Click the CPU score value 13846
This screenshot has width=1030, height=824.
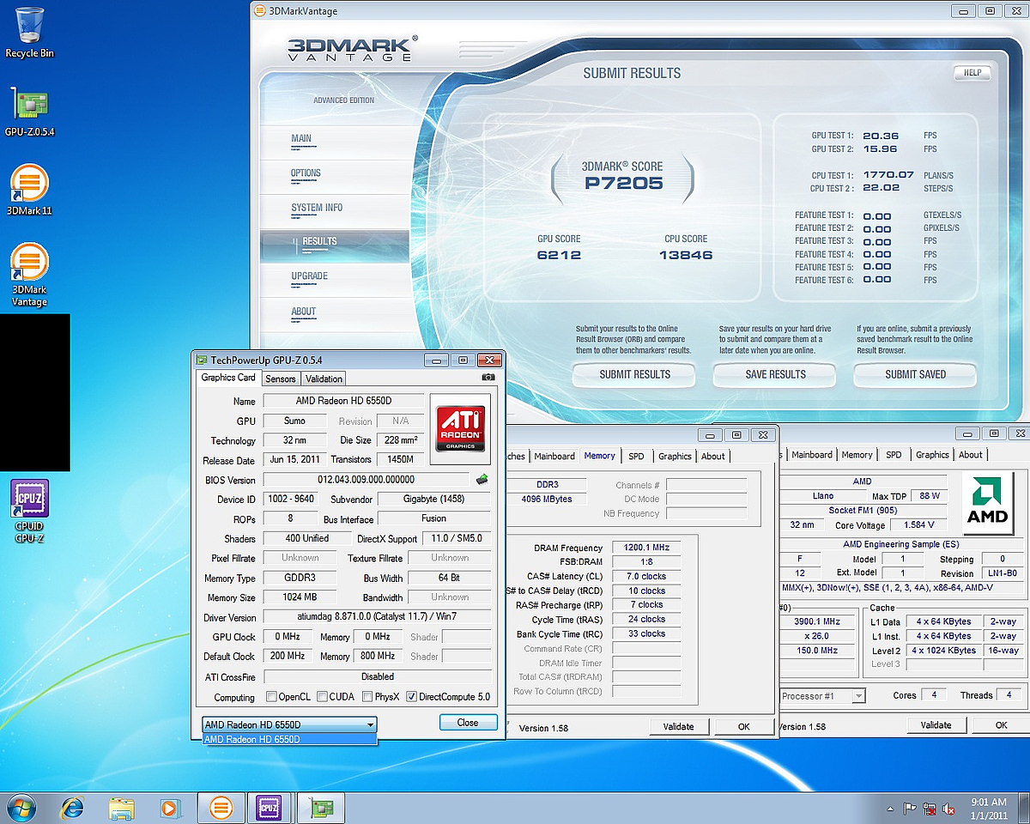tap(686, 255)
